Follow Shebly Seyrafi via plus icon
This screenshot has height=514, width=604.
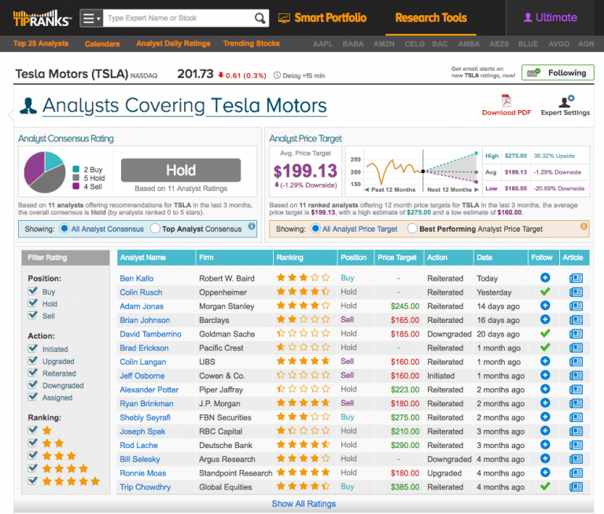[545, 417]
